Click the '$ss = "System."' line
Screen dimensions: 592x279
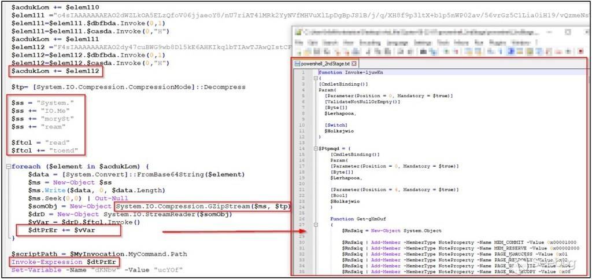(x=43, y=103)
